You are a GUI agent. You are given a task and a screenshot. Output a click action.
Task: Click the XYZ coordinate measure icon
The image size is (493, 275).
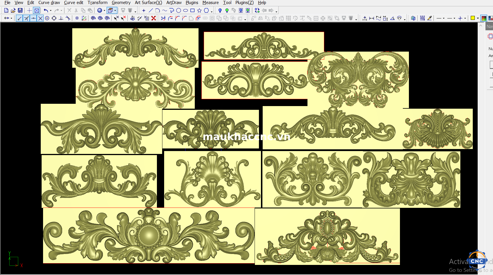pos(365,18)
